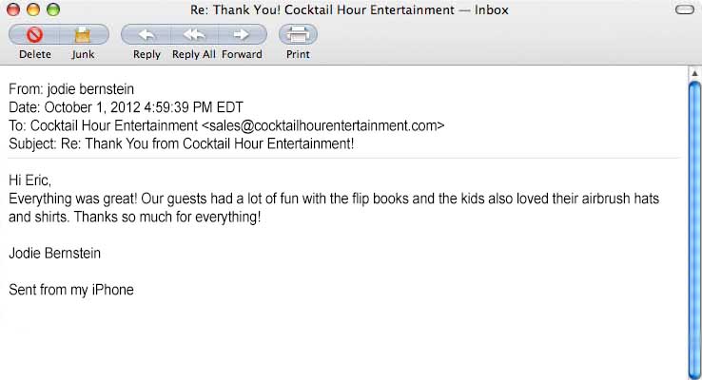Reply to the sender
This screenshot has width=702, height=380.
click(x=146, y=35)
